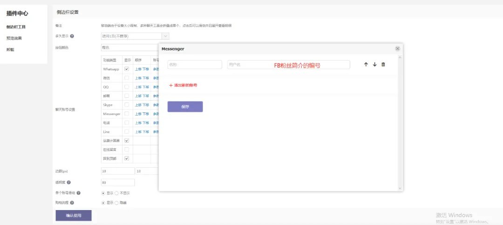Screen dimensions: 503x225
Task: Open help icon next to 多久显示
Action: point(72,36)
